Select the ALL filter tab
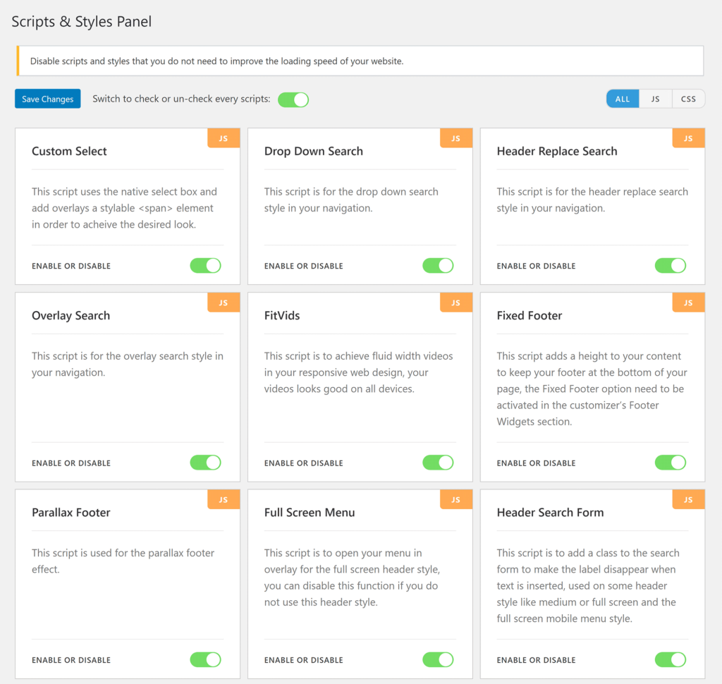This screenshot has height=684, width=722. [x=623, y=99]
